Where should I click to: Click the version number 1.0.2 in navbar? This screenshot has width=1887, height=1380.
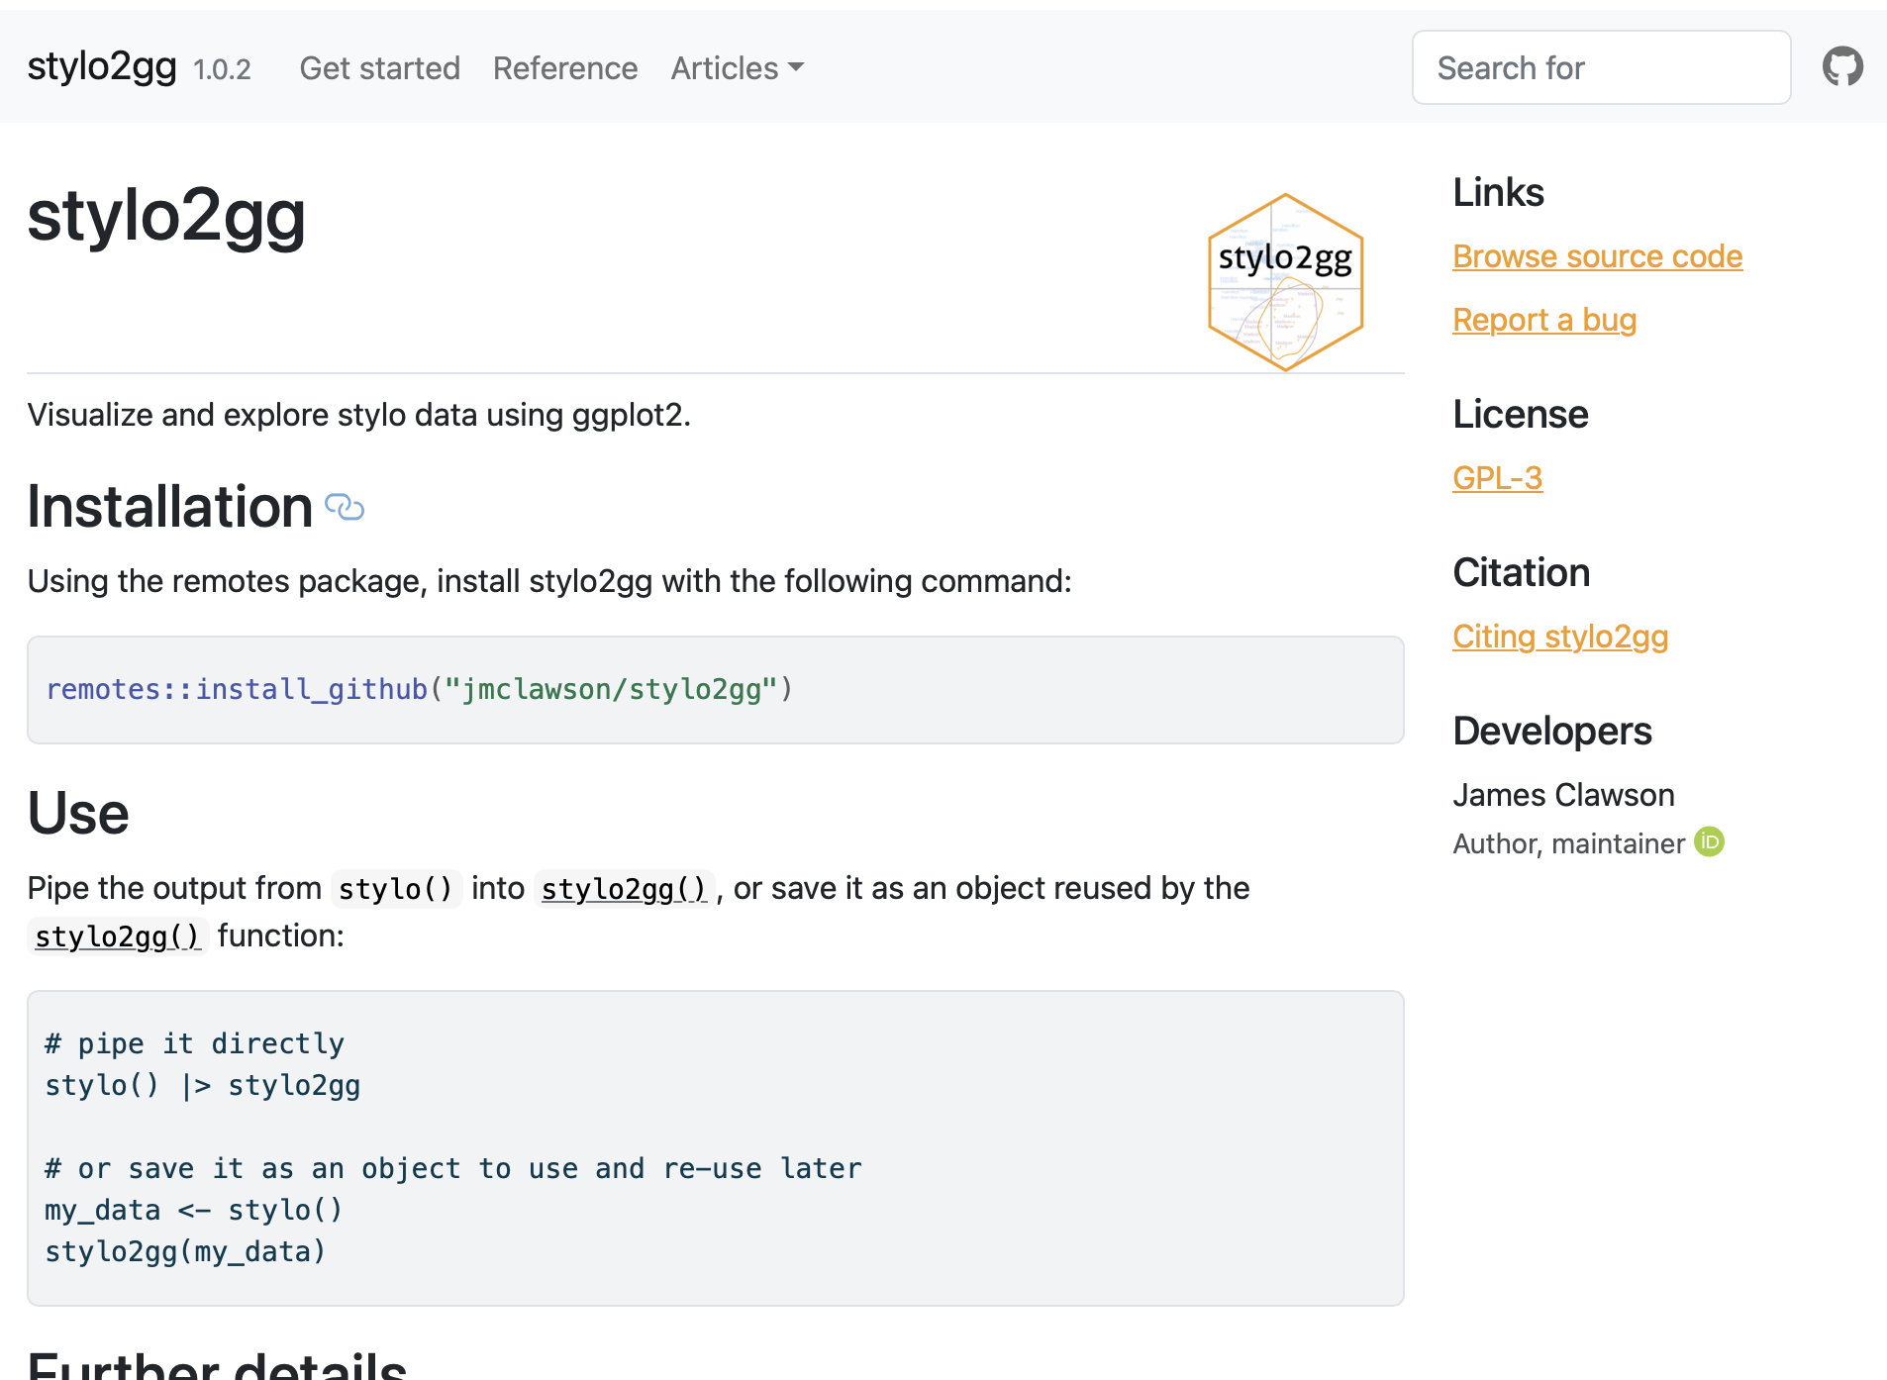pos(222,69)
